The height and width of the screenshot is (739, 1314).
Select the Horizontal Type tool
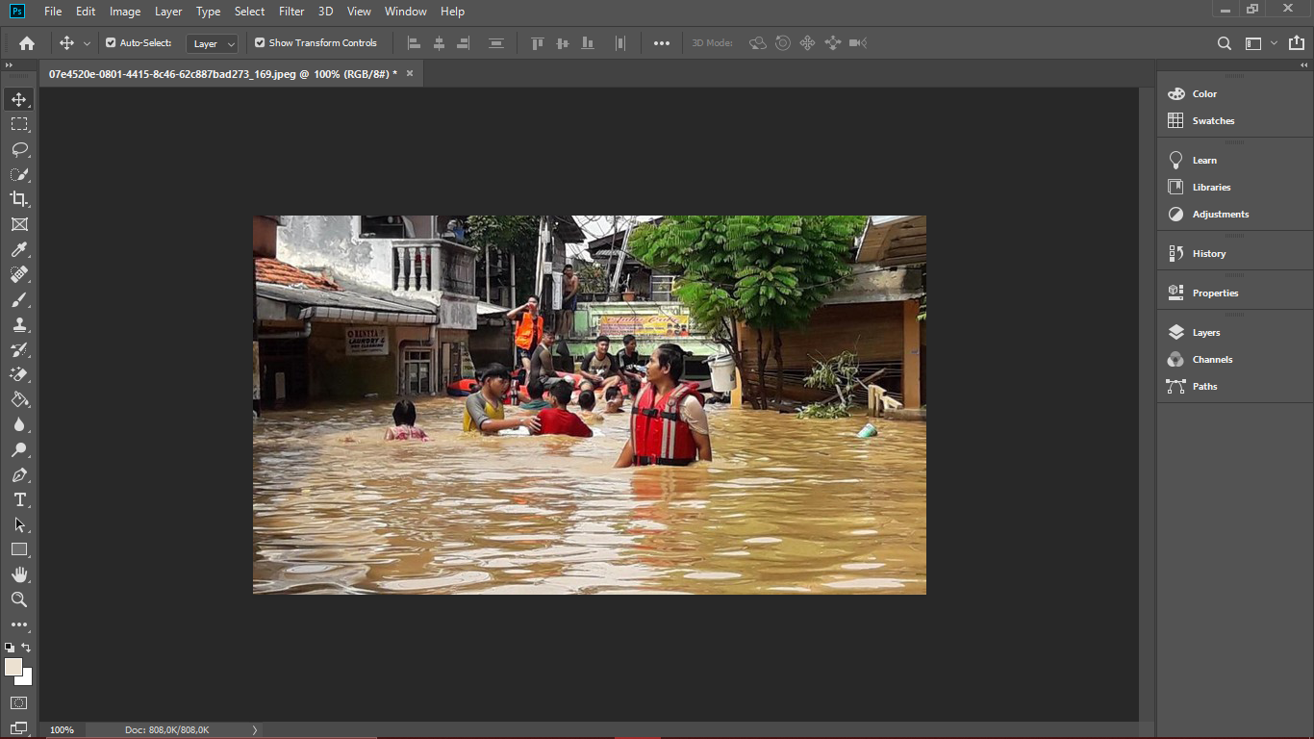(x=19, y=499)
